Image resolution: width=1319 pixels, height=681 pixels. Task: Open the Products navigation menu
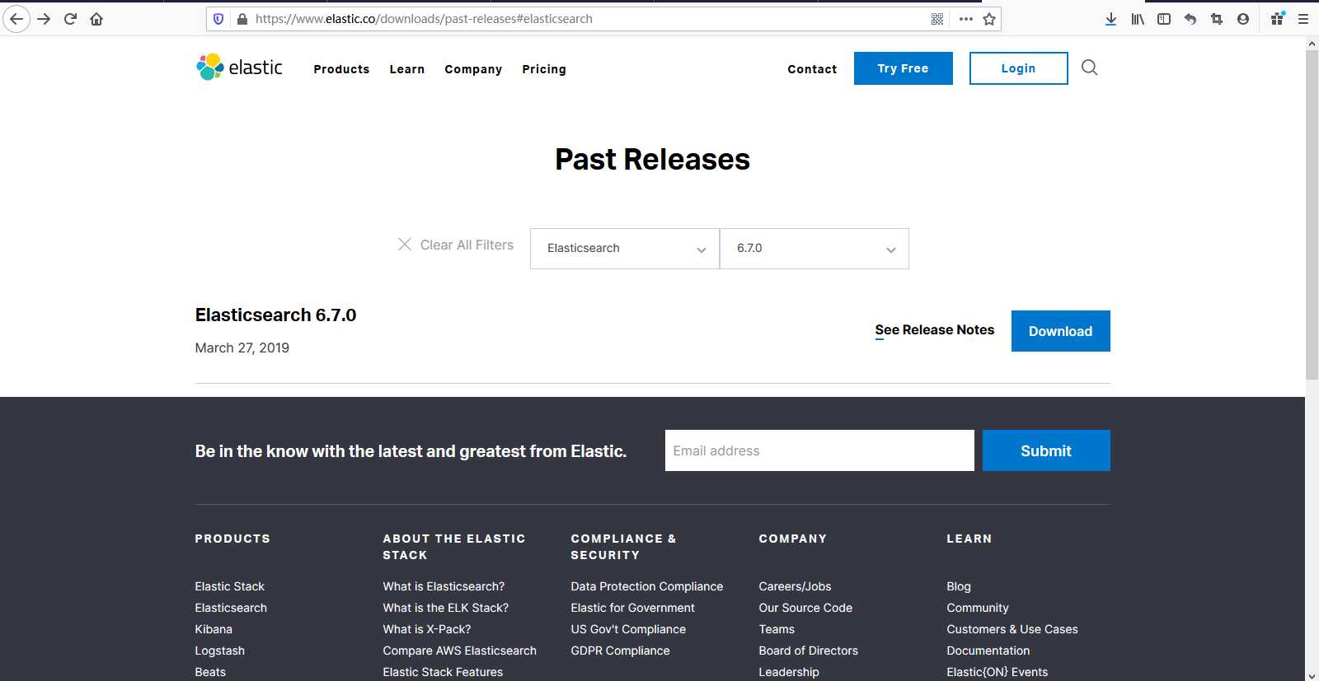tap(341, 69)
